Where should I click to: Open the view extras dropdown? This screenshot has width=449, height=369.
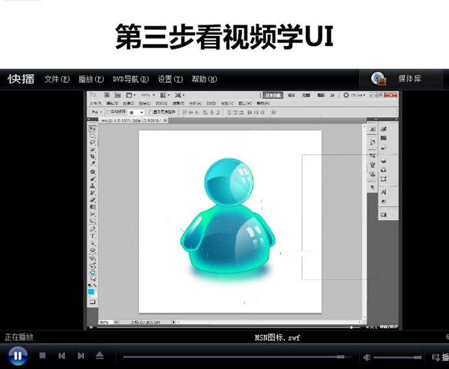coord(131,95)
